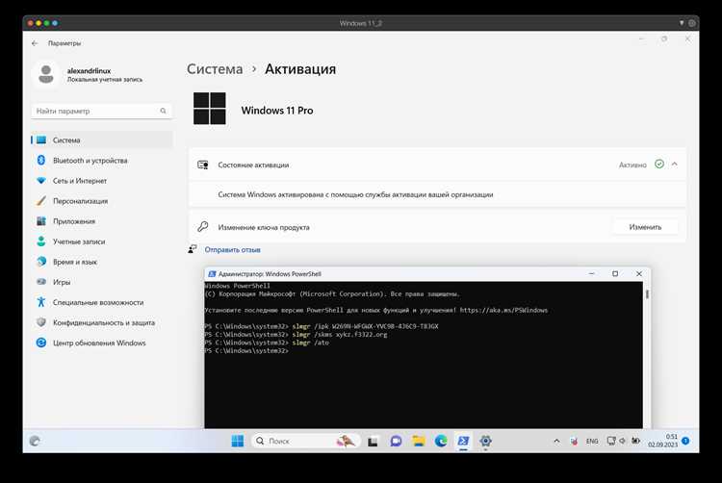Click the taskbar 'Поиск' search box
Screen dimensions: 722x483
[306, 441]
